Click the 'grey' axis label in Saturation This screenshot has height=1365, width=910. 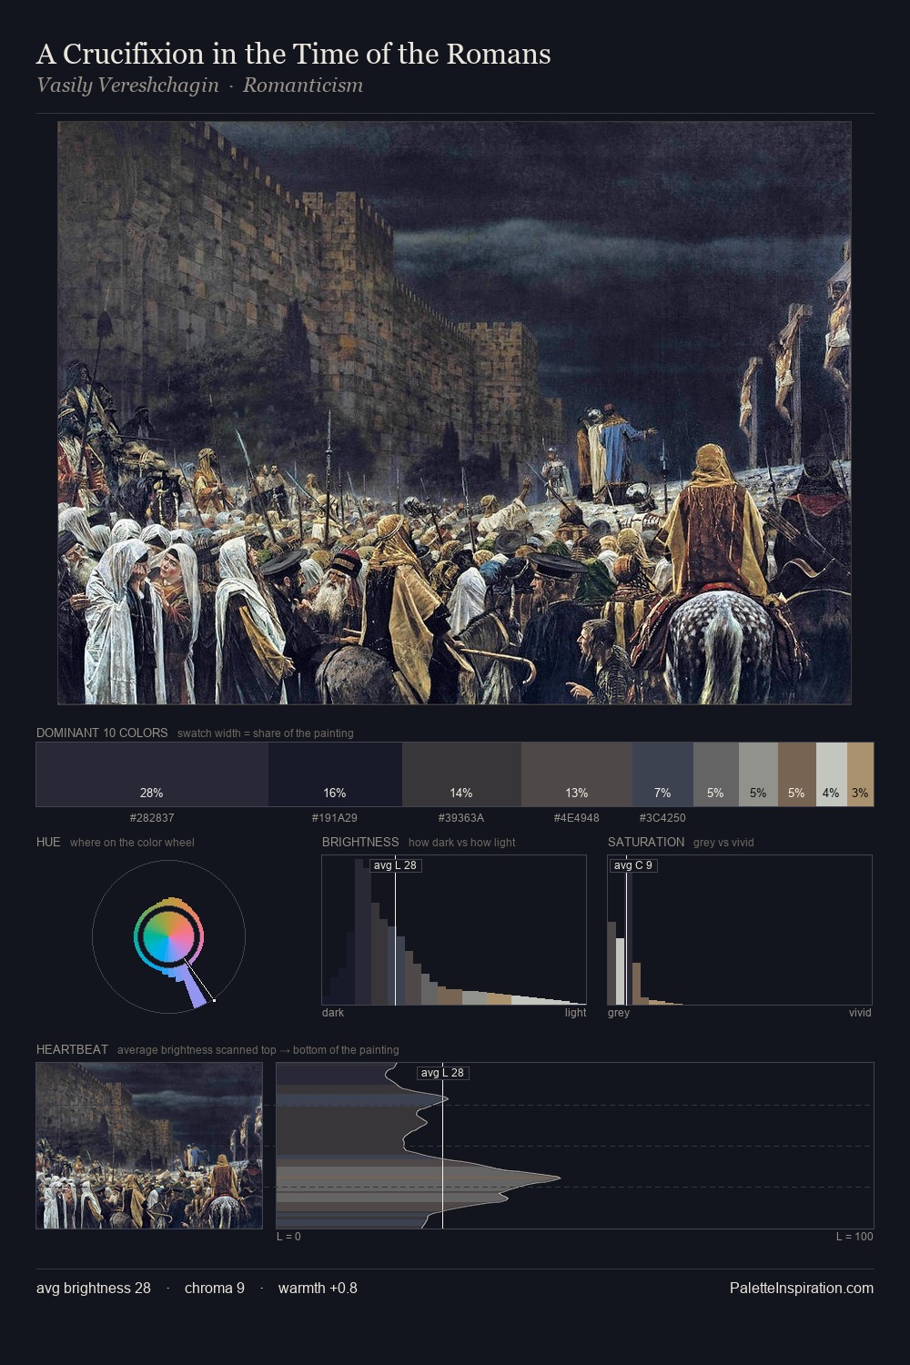619,1013
